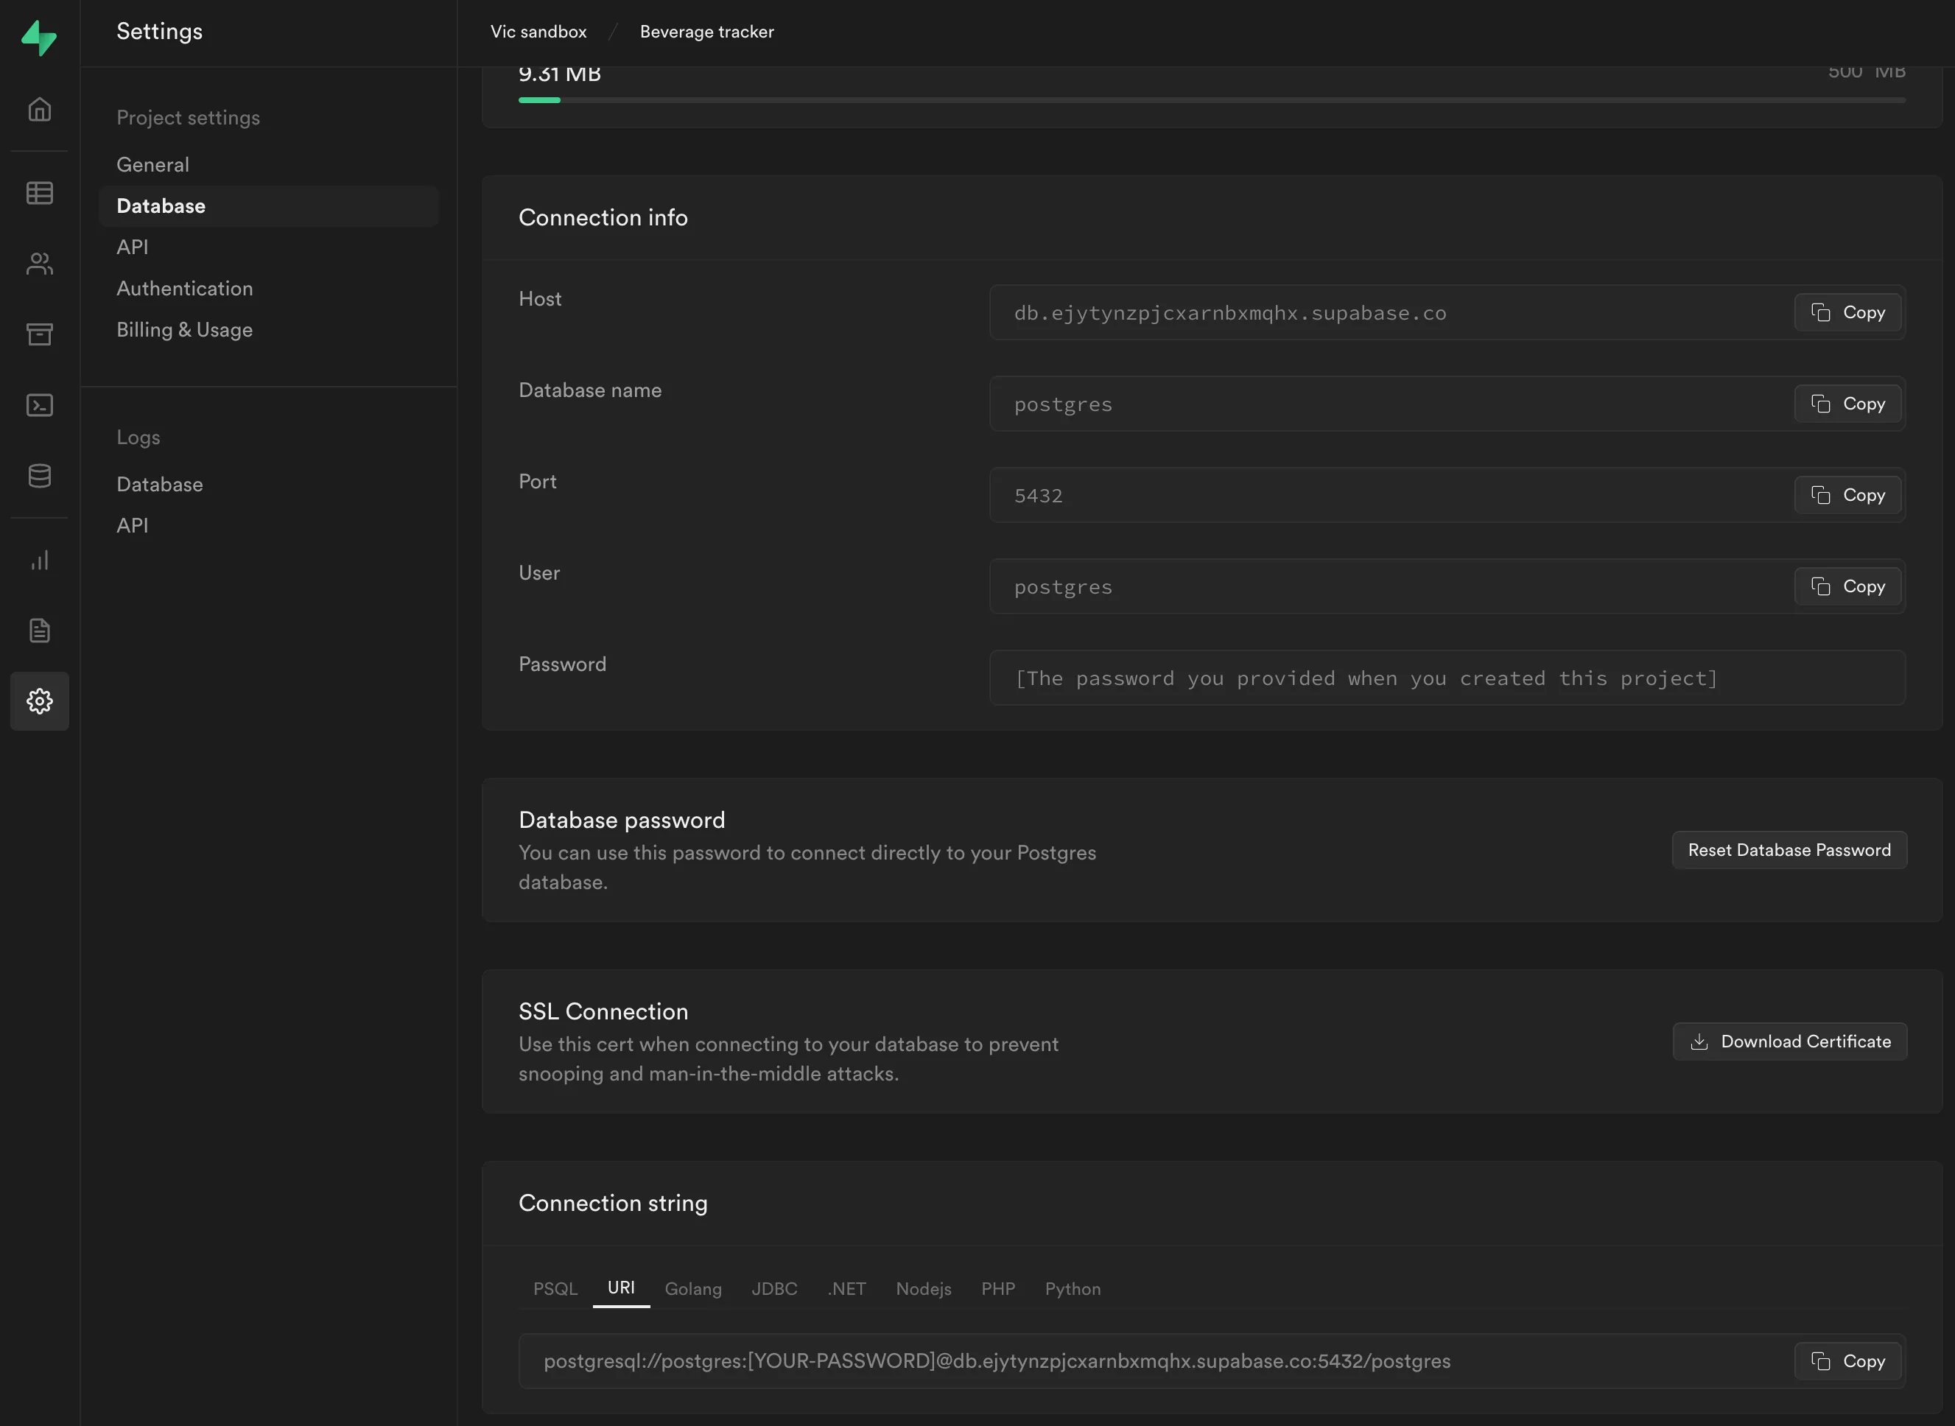Click Download Certificate button
The height and width of the screenshot is (1426, 1955).
pyautogui.click(x=1789, y=1042)
